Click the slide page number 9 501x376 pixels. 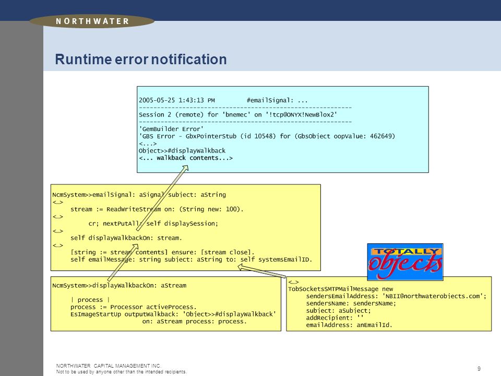pyautogui.click(x=479, y=369)
